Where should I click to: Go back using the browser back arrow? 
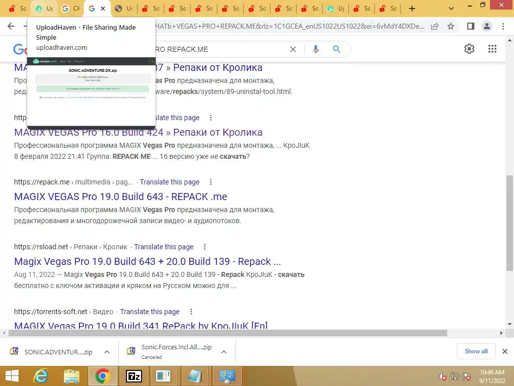[x=11, y=26]
